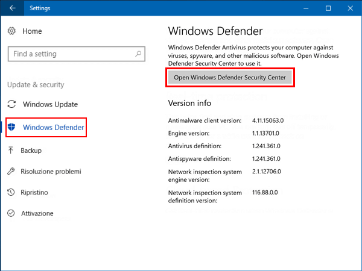Screen dimensions: 362x271
Task: Go to the Home settings page
Action: click(x=32, y=30)
